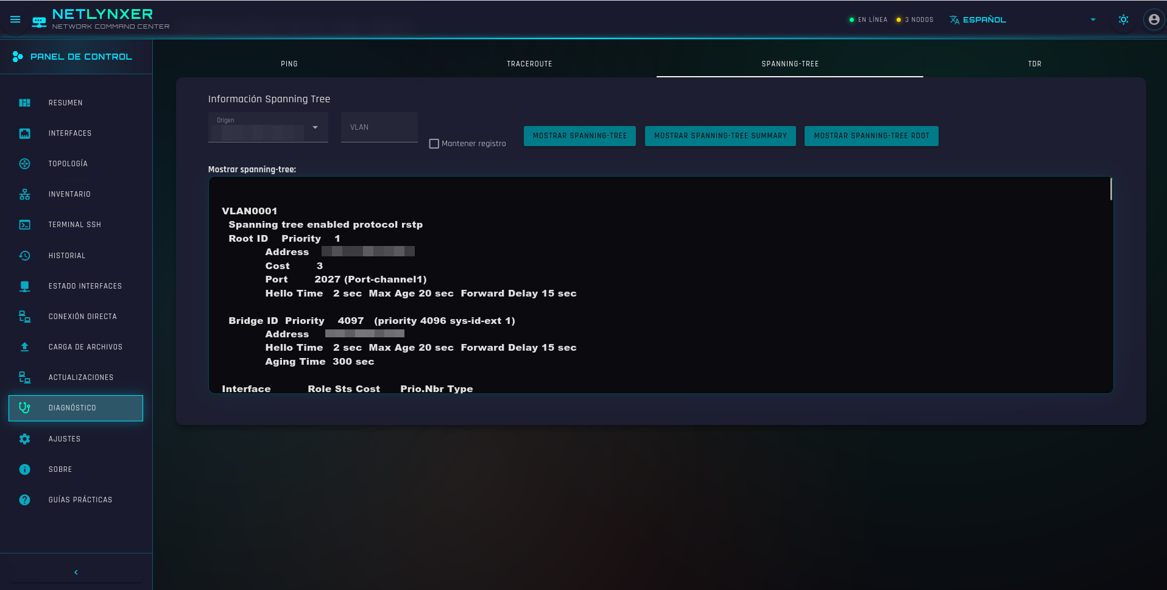Open Ajustes gear icon in sidebar
The image size is (1167, 590).
click(24, 439)
